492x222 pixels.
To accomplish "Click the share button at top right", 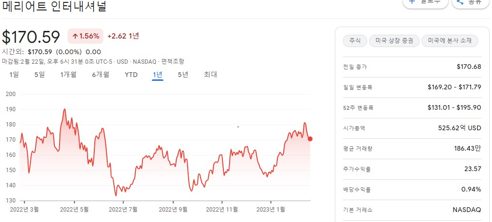I will tap(471, 3).
